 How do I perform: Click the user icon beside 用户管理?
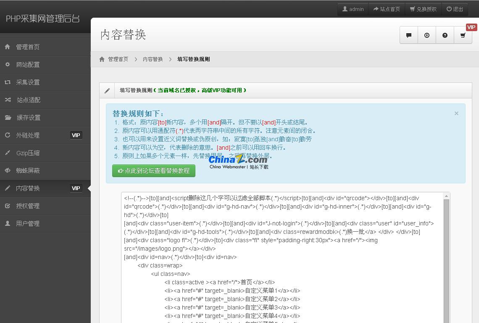pyautogui.click(x=8, y=223)
